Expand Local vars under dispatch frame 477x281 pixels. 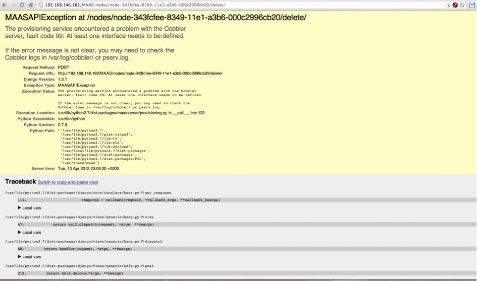click(29, 257)
